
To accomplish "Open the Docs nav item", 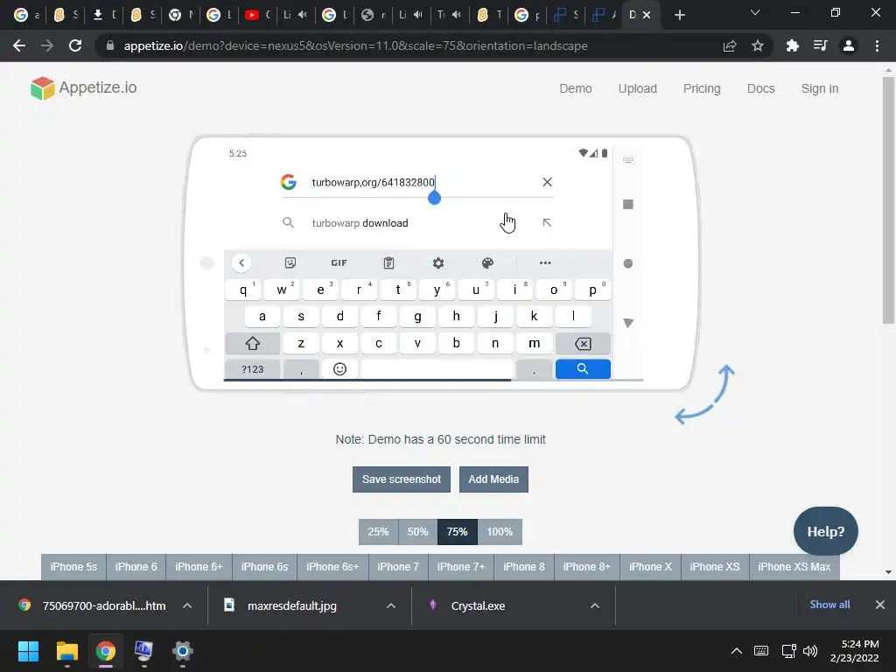I will click(x=760, y=88).
